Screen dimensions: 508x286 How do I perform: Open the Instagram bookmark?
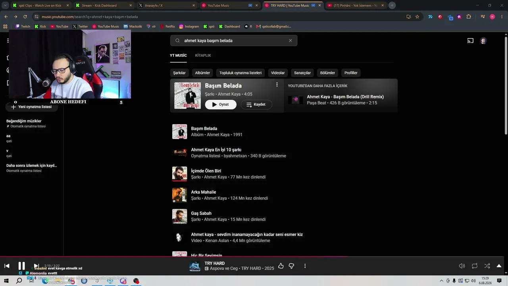(x=189, y=27)
